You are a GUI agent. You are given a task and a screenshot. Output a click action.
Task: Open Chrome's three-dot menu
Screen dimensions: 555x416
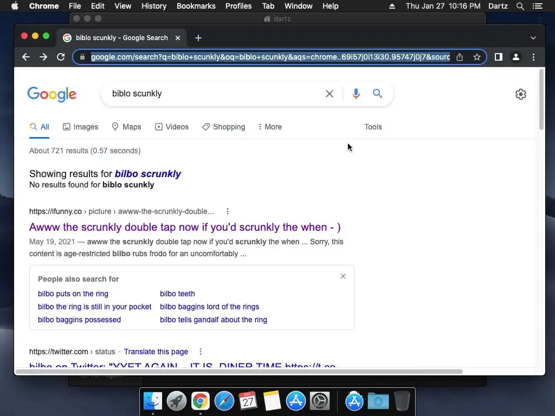click(x=533, y=57)
